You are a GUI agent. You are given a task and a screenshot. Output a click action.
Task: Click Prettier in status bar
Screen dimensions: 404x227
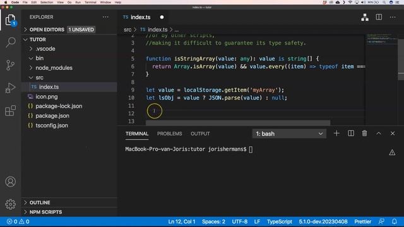363,221
